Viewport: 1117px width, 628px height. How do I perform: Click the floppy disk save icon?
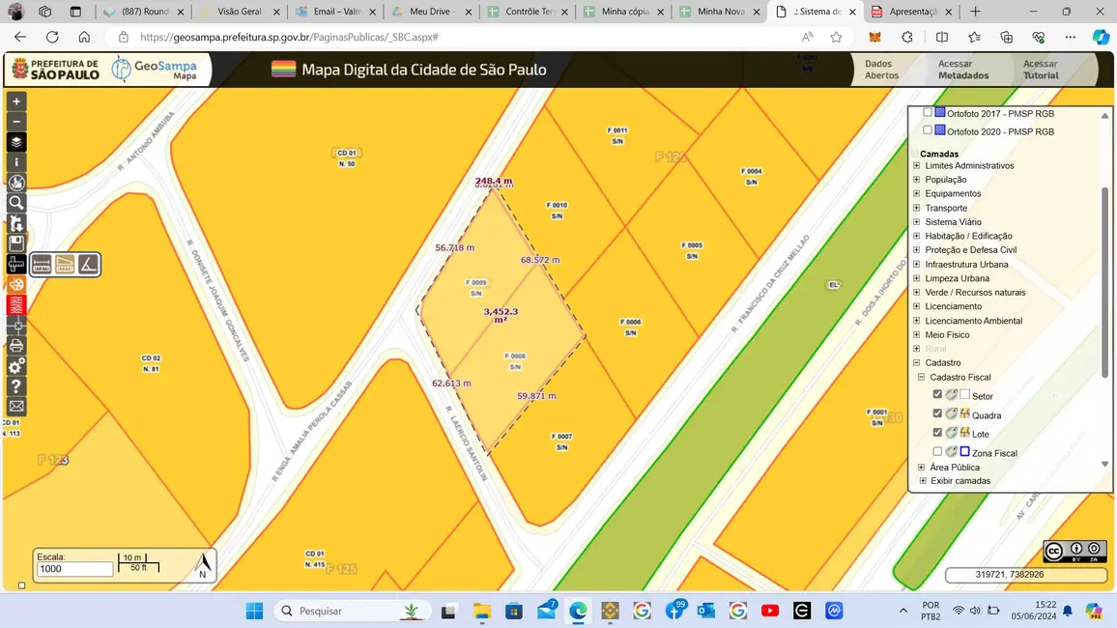pos(16,243)
